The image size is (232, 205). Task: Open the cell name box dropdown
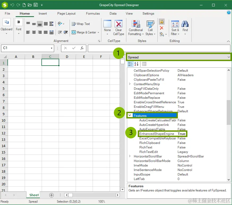(x=51, y=48)
